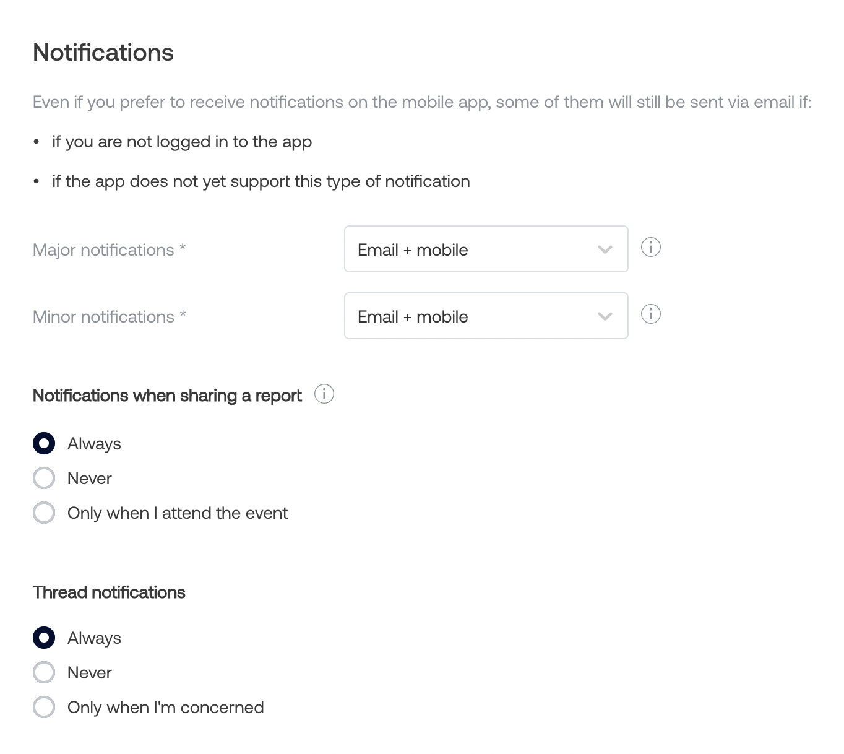
Task: Click info icon beside Minor notifications dropdown
Action: (x=650, y=314)
